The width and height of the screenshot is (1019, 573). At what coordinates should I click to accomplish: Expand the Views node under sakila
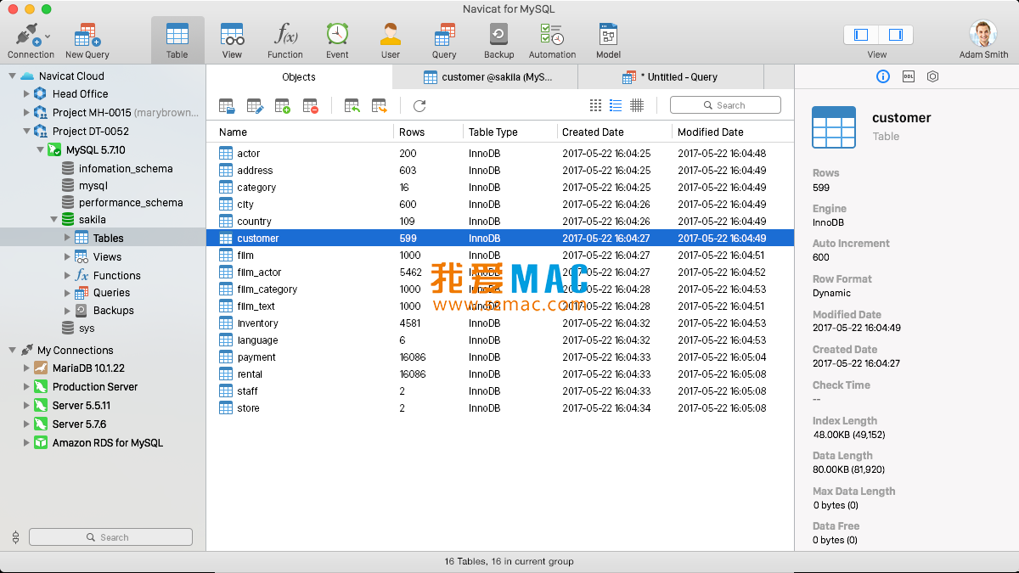(x=67, y=257)
